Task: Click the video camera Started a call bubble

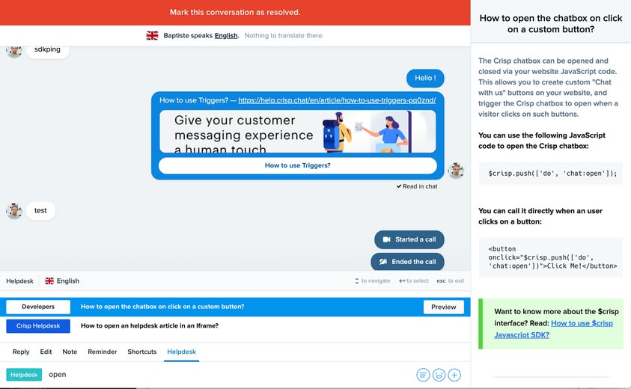Action: [x=409, y=239]
